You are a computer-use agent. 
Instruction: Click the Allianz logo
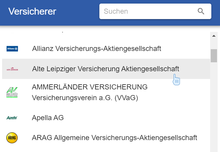point(12,49)
